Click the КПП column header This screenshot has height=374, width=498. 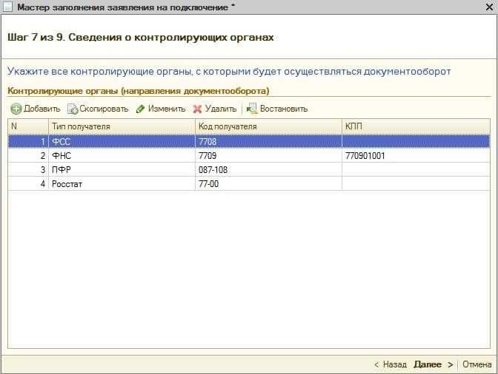click(416, 126)
